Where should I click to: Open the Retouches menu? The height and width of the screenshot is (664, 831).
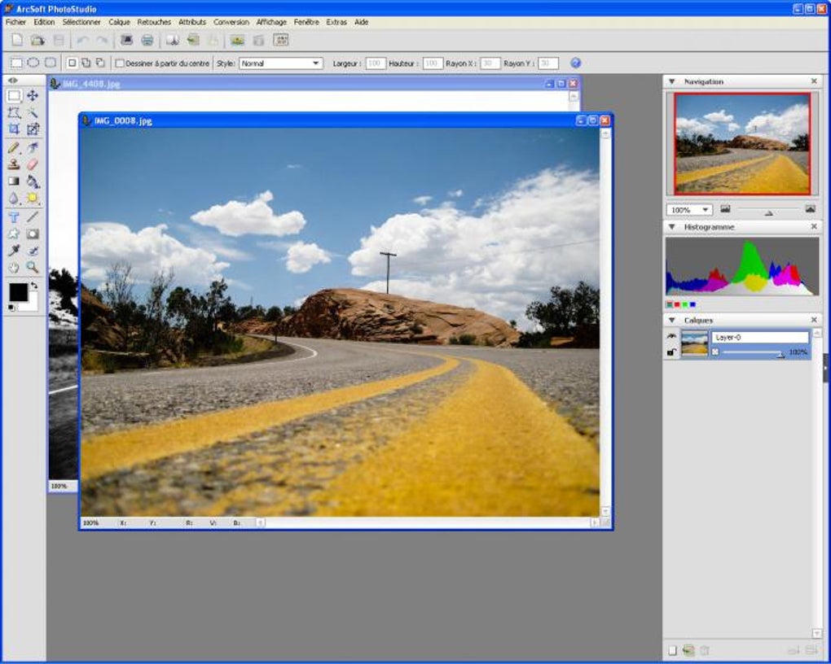click(x=154, y=22)
